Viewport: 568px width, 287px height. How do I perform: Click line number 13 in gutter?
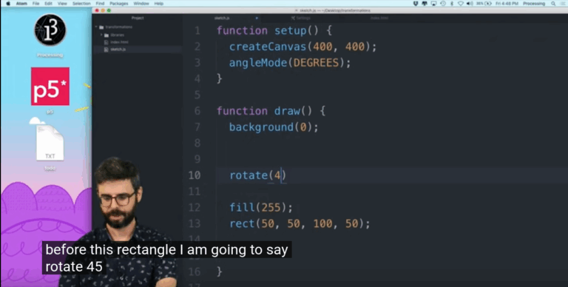(x=195, y=223)
